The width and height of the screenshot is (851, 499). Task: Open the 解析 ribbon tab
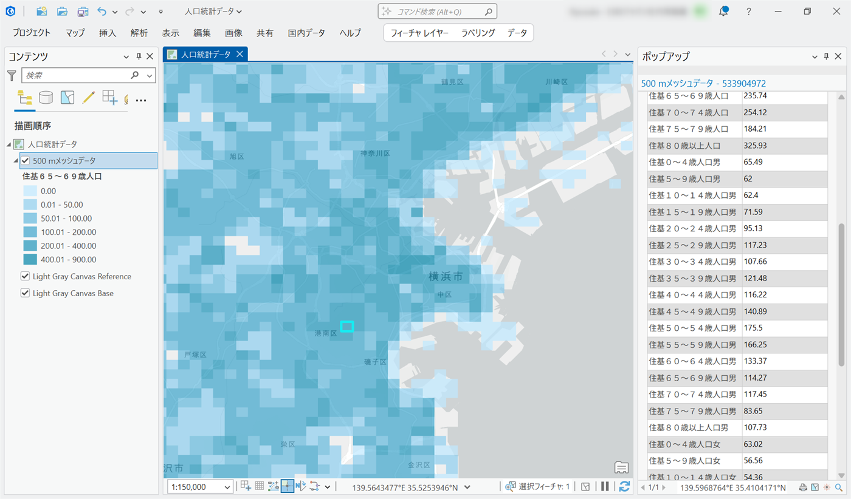pyautogui.click(x=139, y=33)
